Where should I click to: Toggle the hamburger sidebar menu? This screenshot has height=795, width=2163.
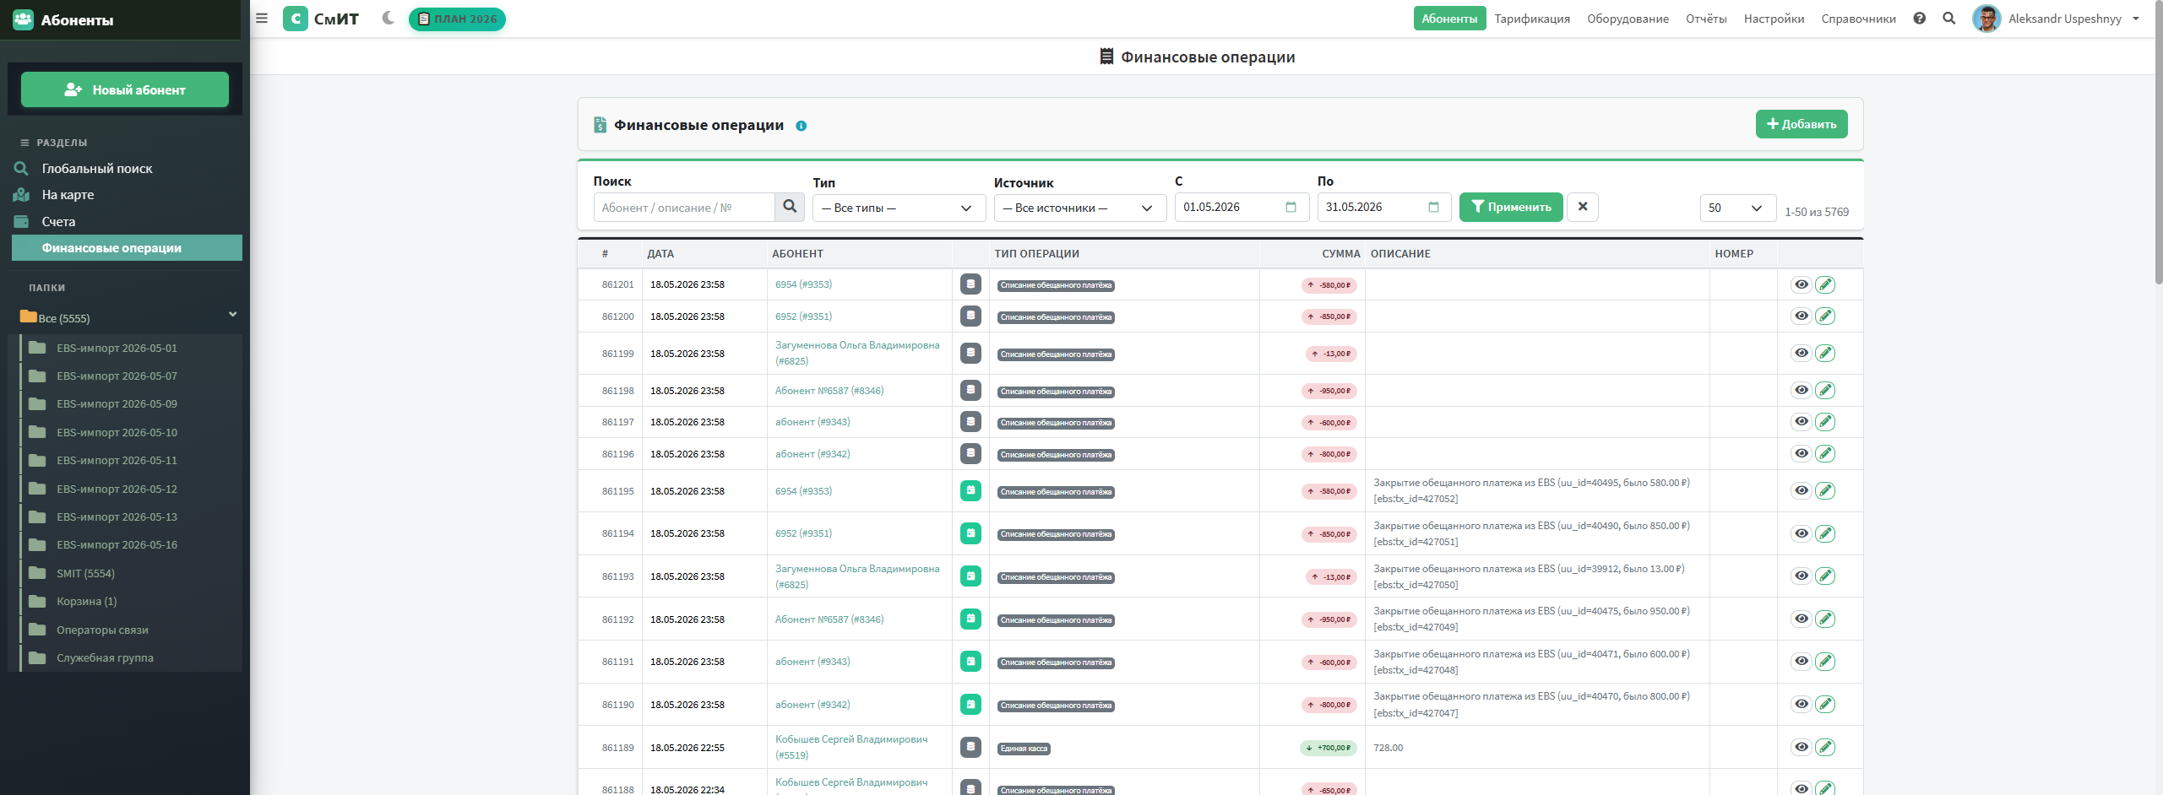pyautogui.click(x=262, y=19)
